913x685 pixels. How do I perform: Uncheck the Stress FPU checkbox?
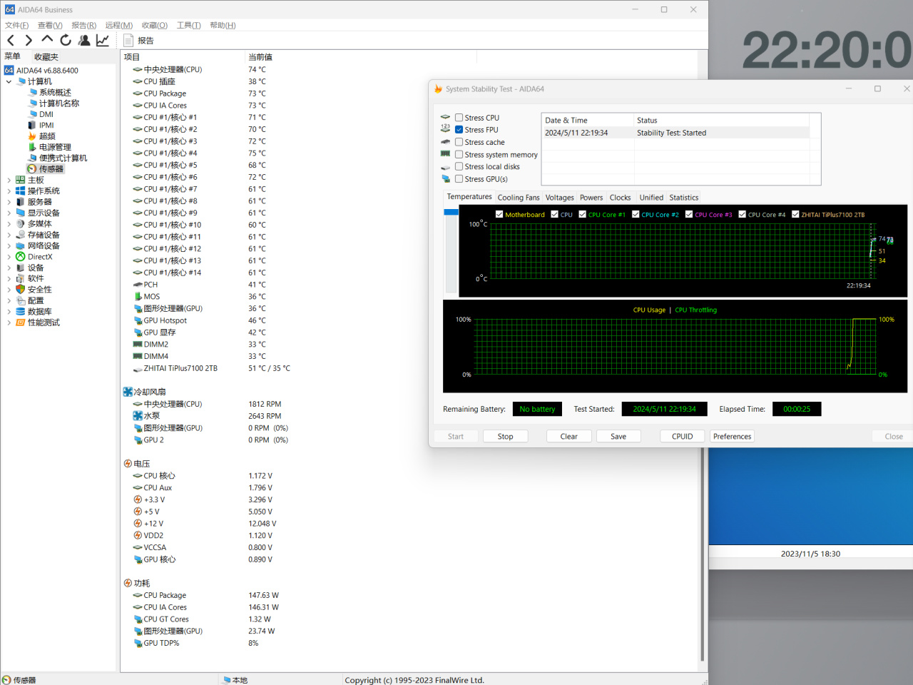(x=459, y=130)
